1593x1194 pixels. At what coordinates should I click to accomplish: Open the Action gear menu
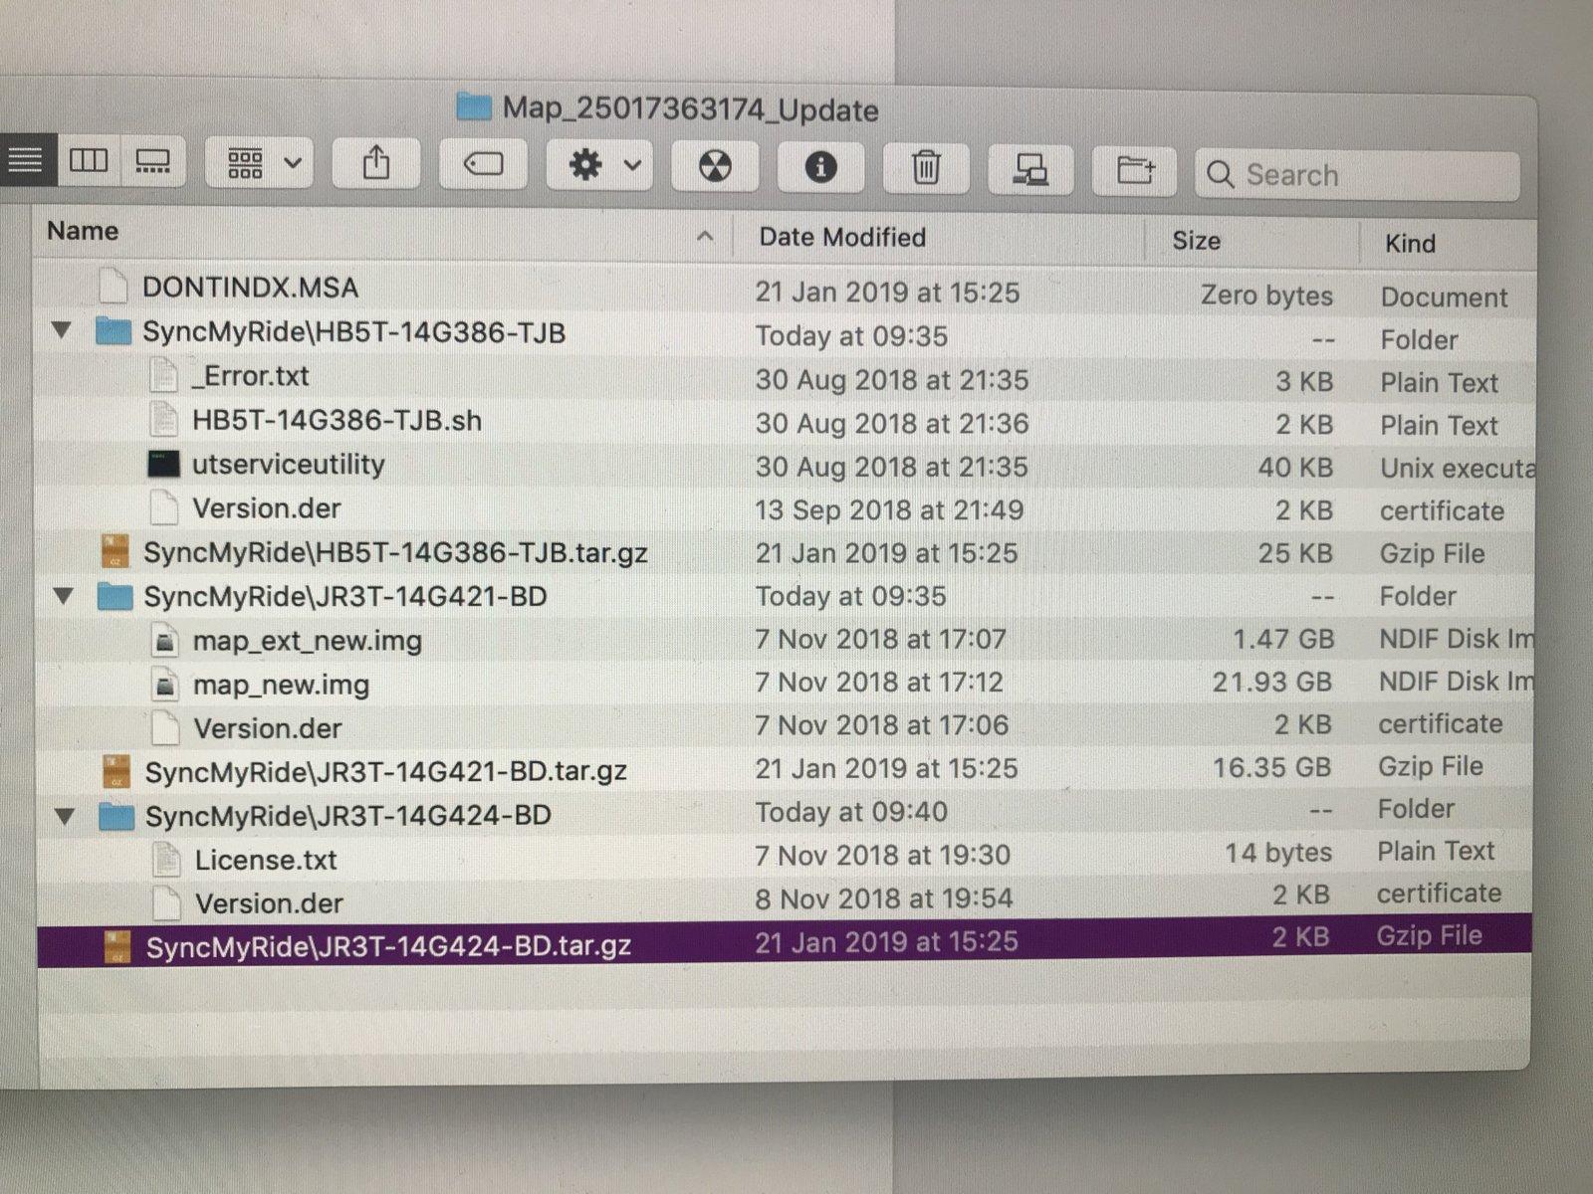coord(599,165)
